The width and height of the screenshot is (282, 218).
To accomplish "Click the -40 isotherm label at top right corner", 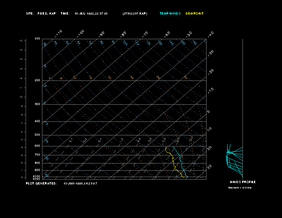I will point(210,34).
